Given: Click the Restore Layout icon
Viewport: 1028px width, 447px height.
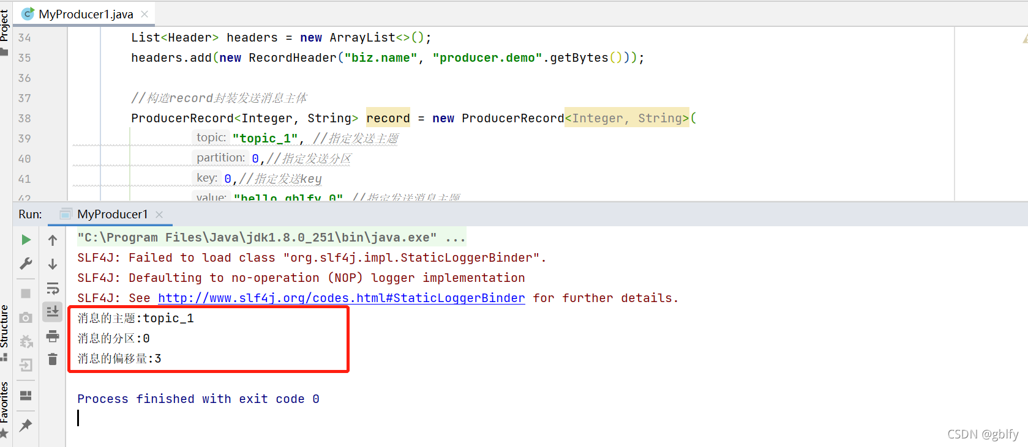Looking at the screenshot, I should pos(26,396).
